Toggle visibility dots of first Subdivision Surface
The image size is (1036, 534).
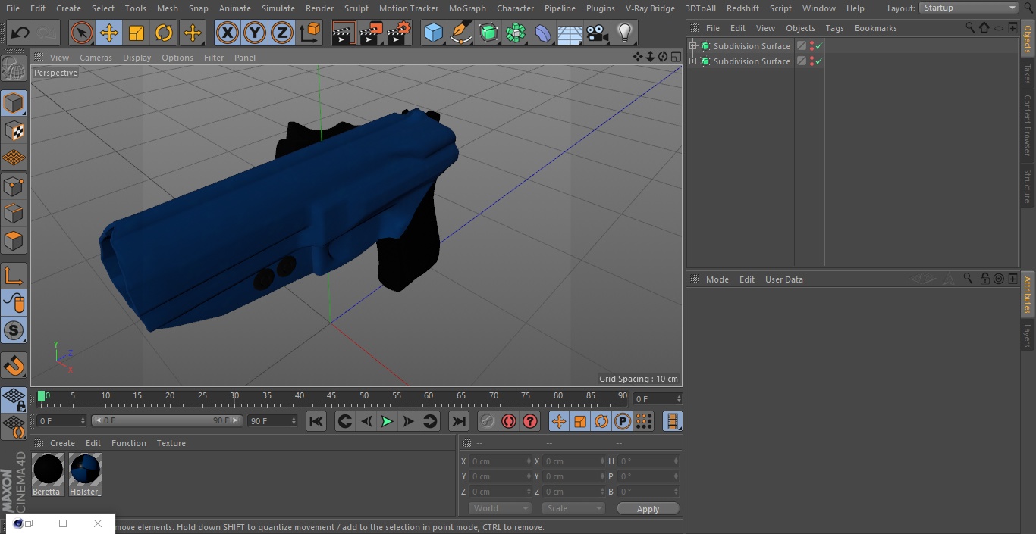(x=812, y=46)
